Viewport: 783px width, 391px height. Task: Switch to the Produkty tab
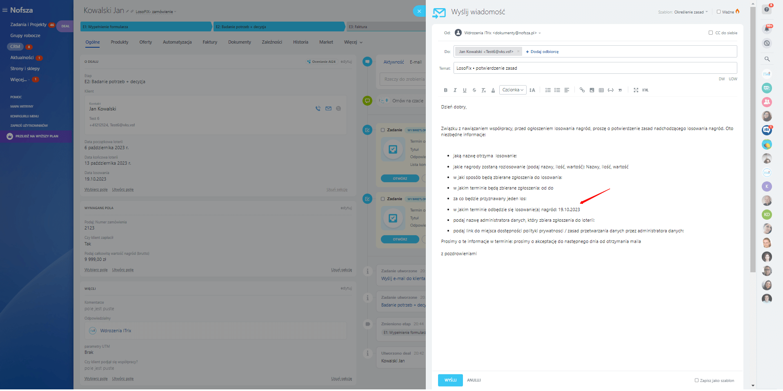pyautogui.click(x=119, y=42)
